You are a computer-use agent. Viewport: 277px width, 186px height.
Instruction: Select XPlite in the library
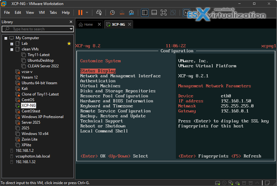[26, 145]
